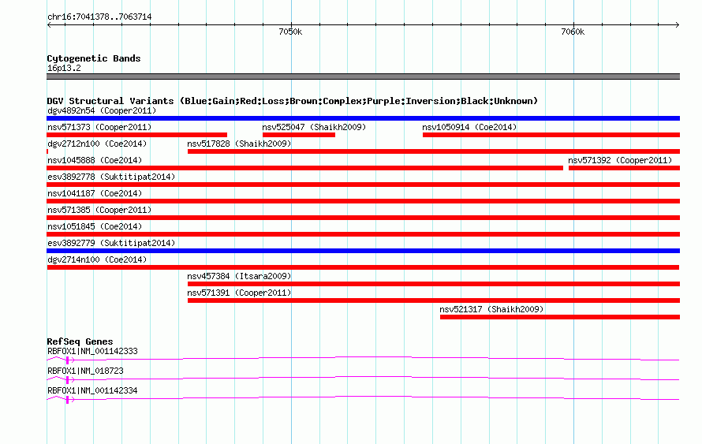Click the red loss bar under nsv571373
This screenshot has height=444, width=702.
coord(136,135)
